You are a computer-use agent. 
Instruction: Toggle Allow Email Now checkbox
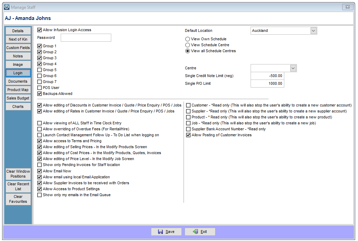[x=40, y=171]
